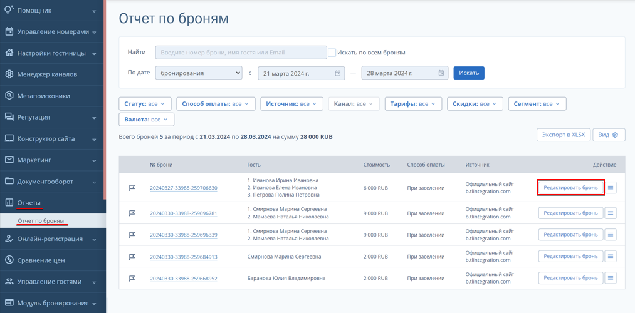Click the Найти search input field

(241, 53)
